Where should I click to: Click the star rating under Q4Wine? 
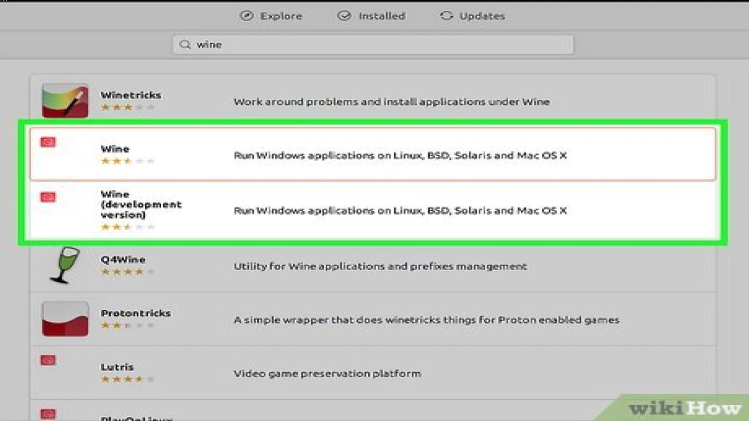click(128, 271)
